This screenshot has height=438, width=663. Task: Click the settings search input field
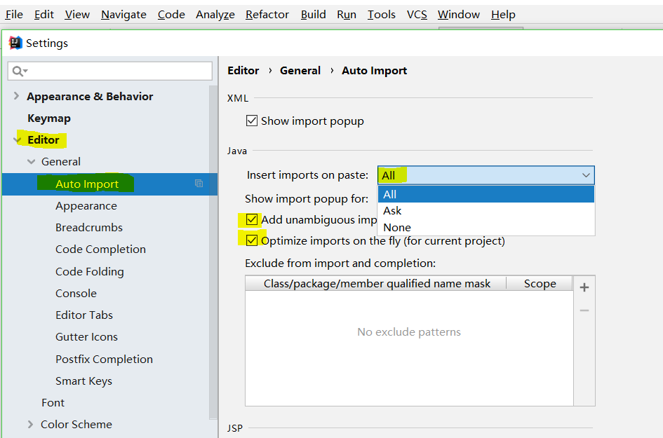[110, 71]
